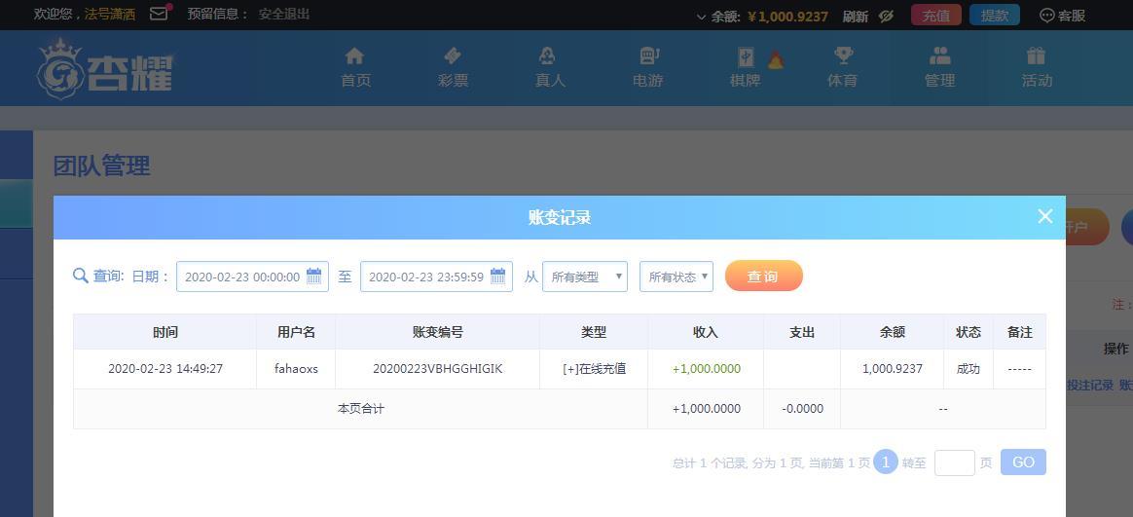The image size is (1133, 517).
Task: Select the 真人 menu label
Action: [550, 81]
